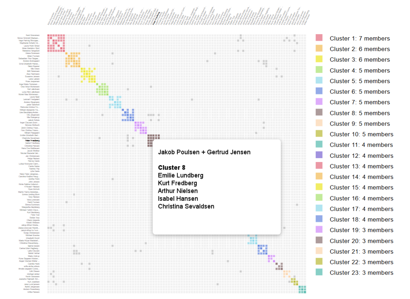The height and width of the screenshot is (299, 410).
Task: Select the blue Cluster 6 legend swatch
Action: (319, 91)
